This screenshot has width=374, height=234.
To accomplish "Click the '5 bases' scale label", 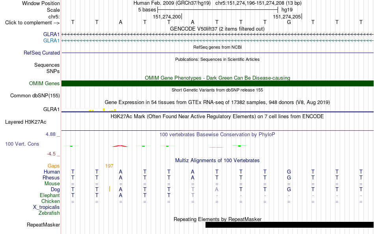I will pyautogui.click(x=147, y=10).
